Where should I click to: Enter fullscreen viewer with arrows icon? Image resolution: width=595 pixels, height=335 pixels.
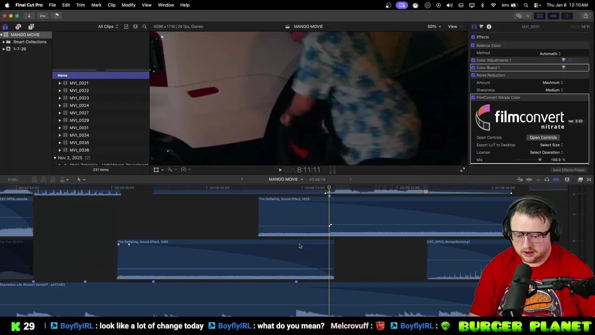click(463, 170)
